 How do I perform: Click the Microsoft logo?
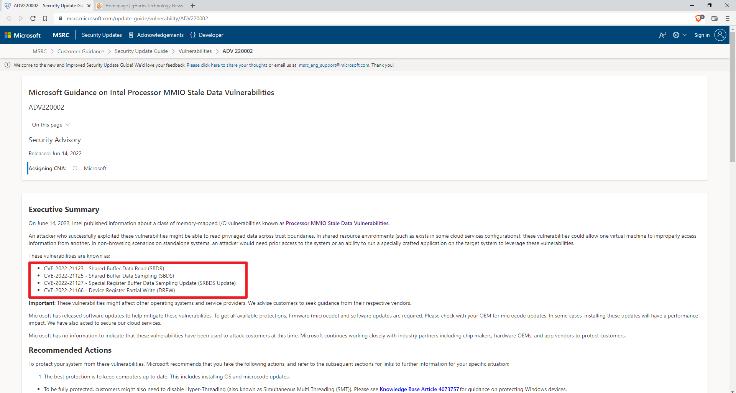23,35
